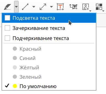Select the four-squares grid tool

point(99,7)
